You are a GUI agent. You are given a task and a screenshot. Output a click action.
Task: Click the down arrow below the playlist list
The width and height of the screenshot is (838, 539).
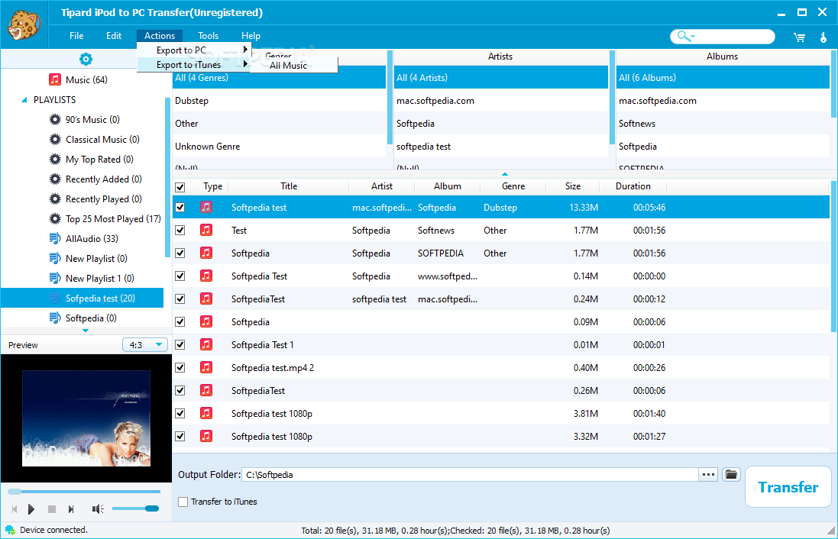(86, 331)
